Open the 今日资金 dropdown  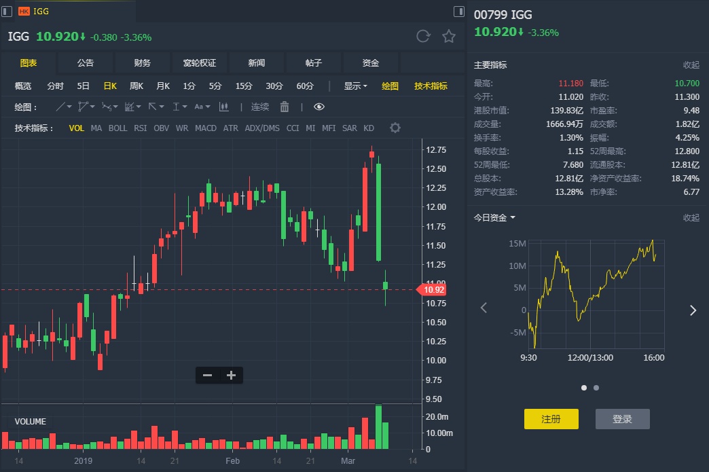[494, 217]
